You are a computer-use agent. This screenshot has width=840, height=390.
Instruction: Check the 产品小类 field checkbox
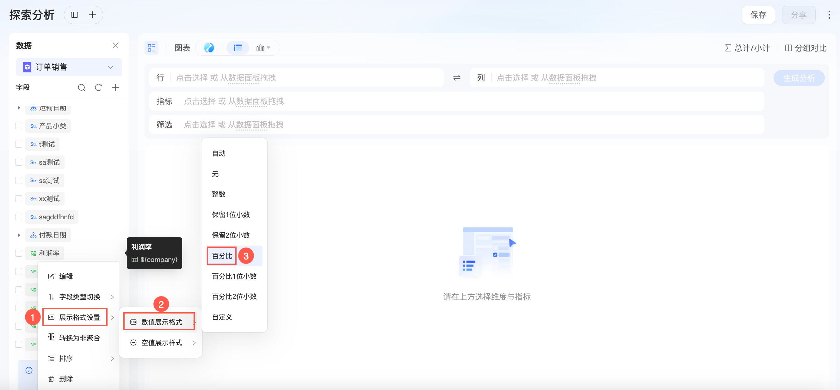[x=19, y=126]
